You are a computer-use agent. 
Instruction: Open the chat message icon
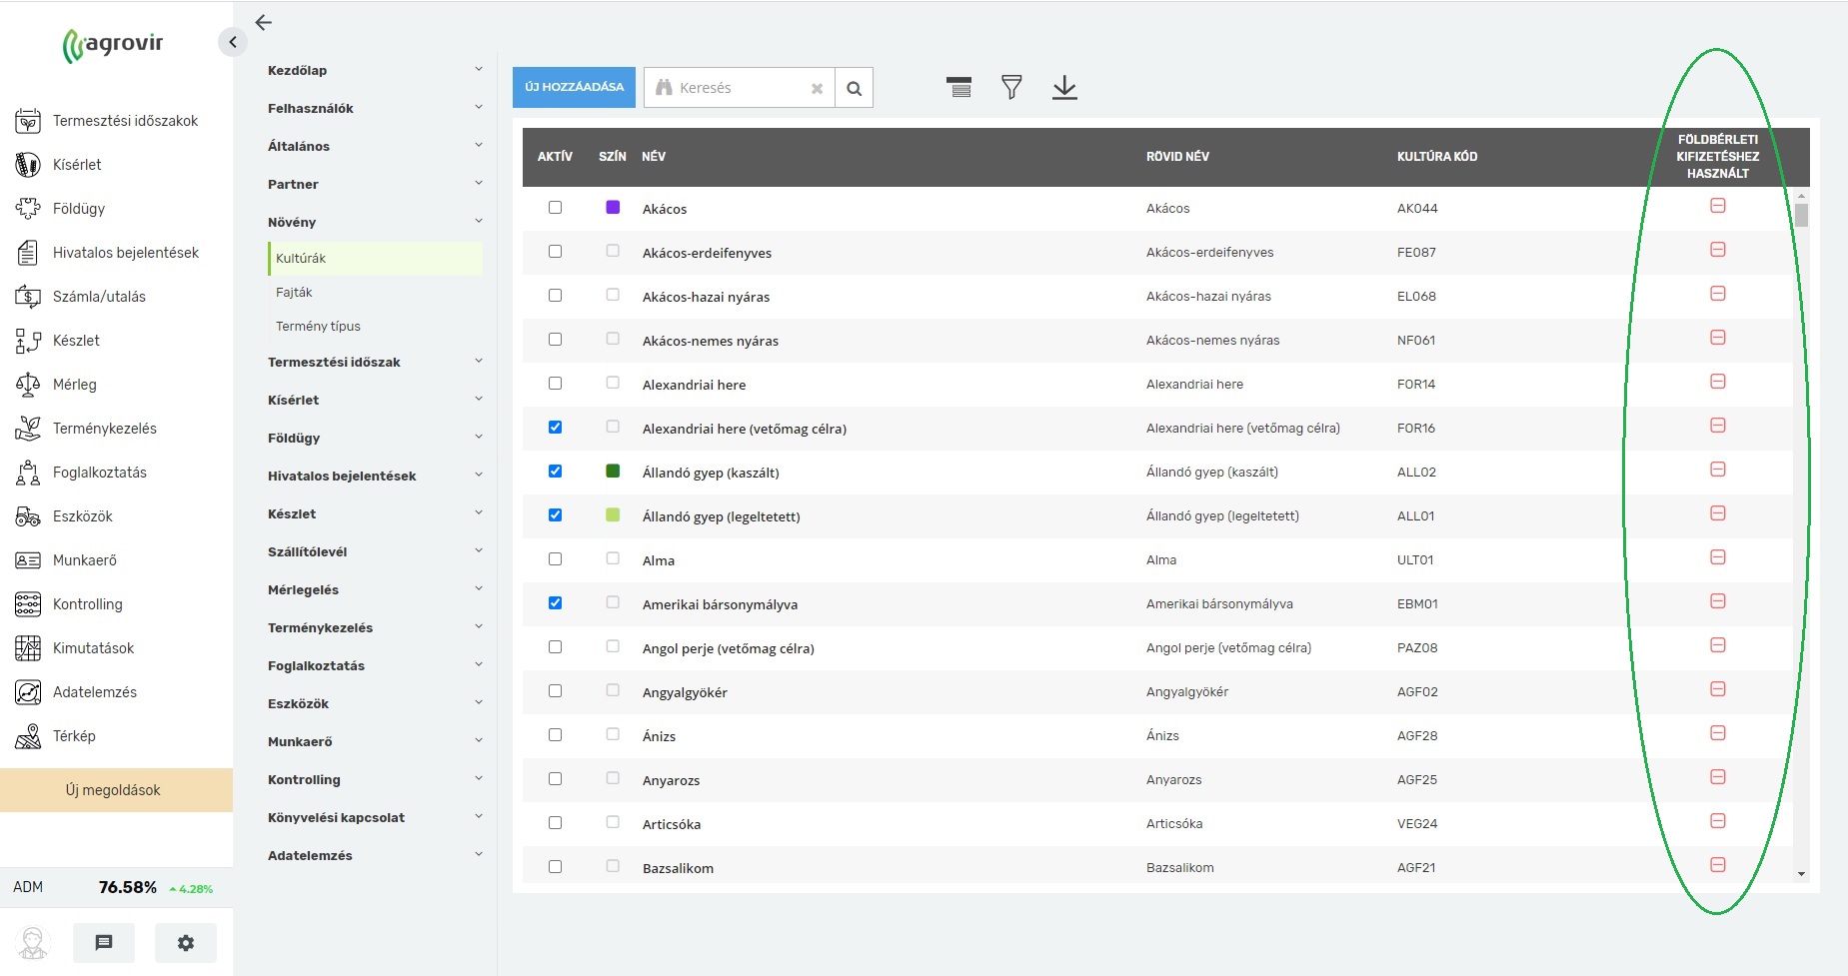point(104,942)
